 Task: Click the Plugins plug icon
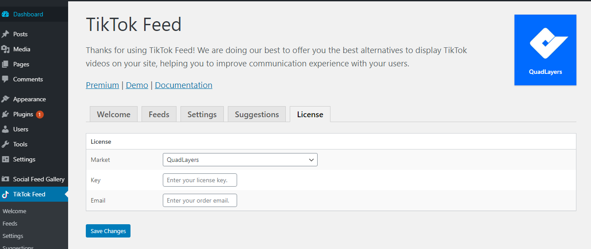click(x=5, y=114)
